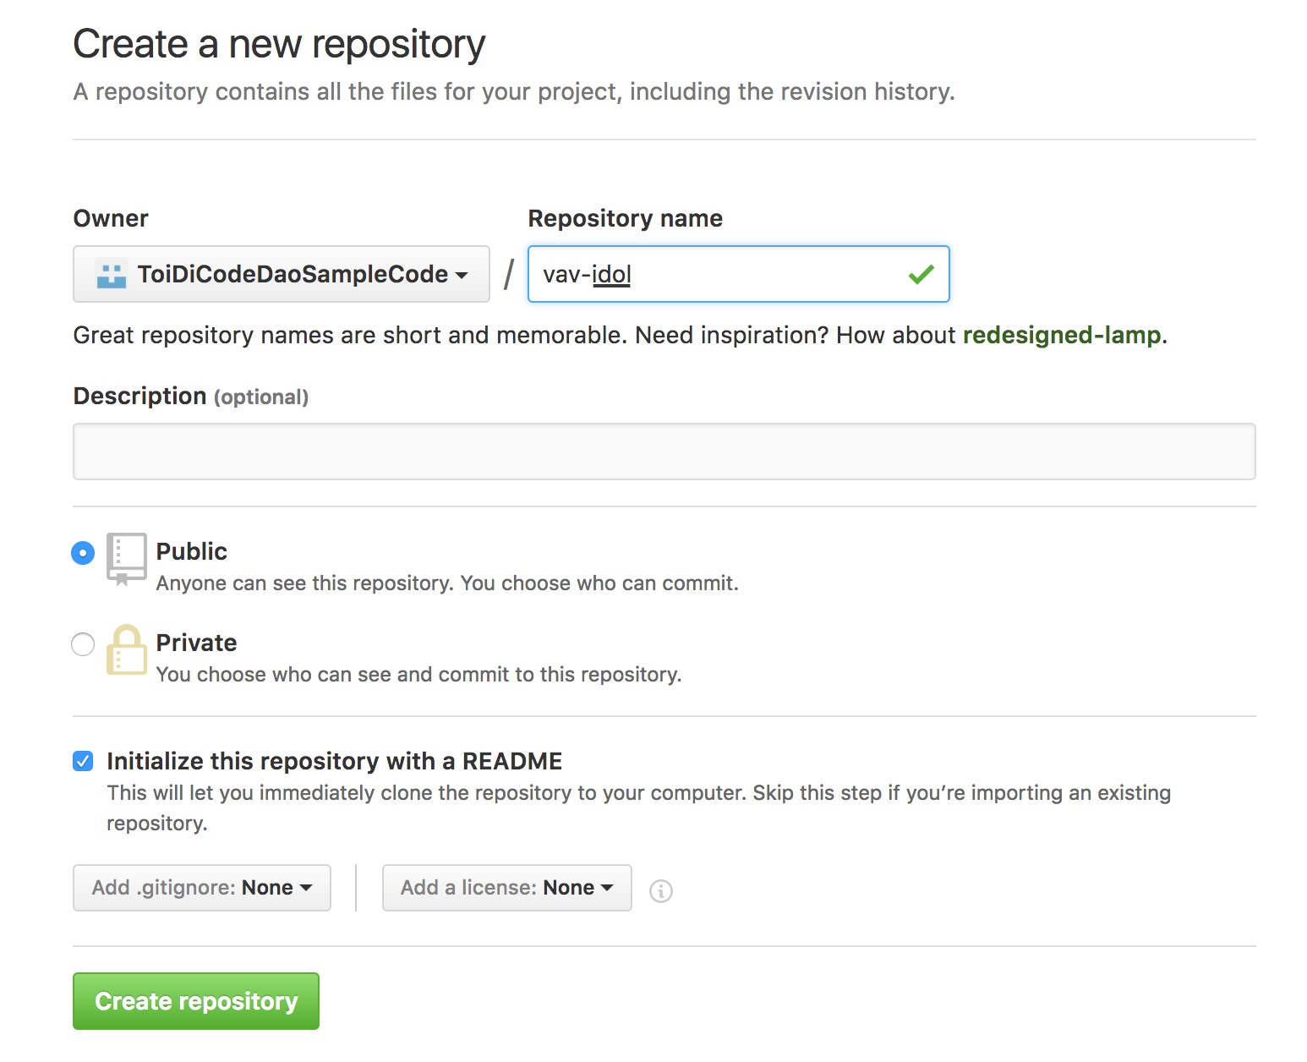Click the green checkmark in repository name field

[921, 274]
